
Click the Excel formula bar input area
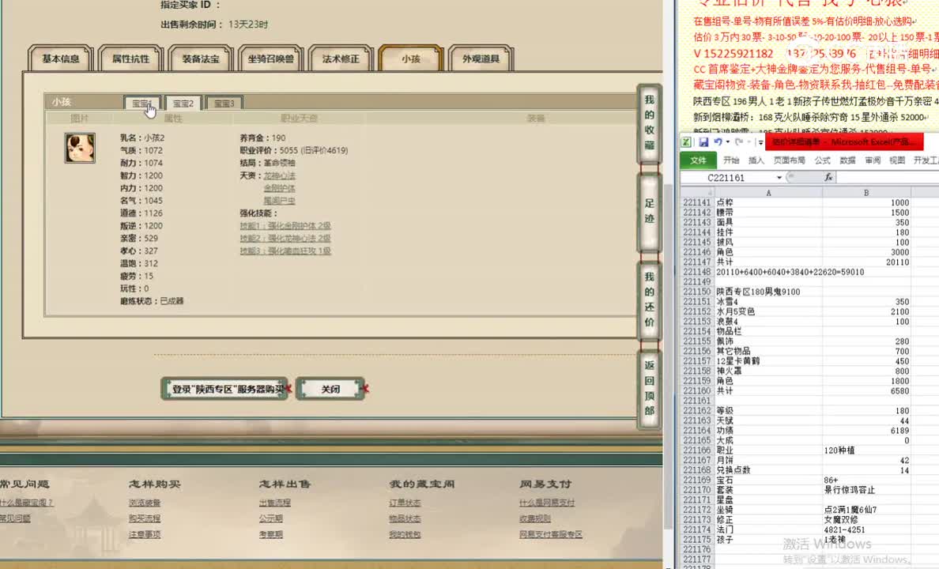pyautogui.click(x=888, y=177)
